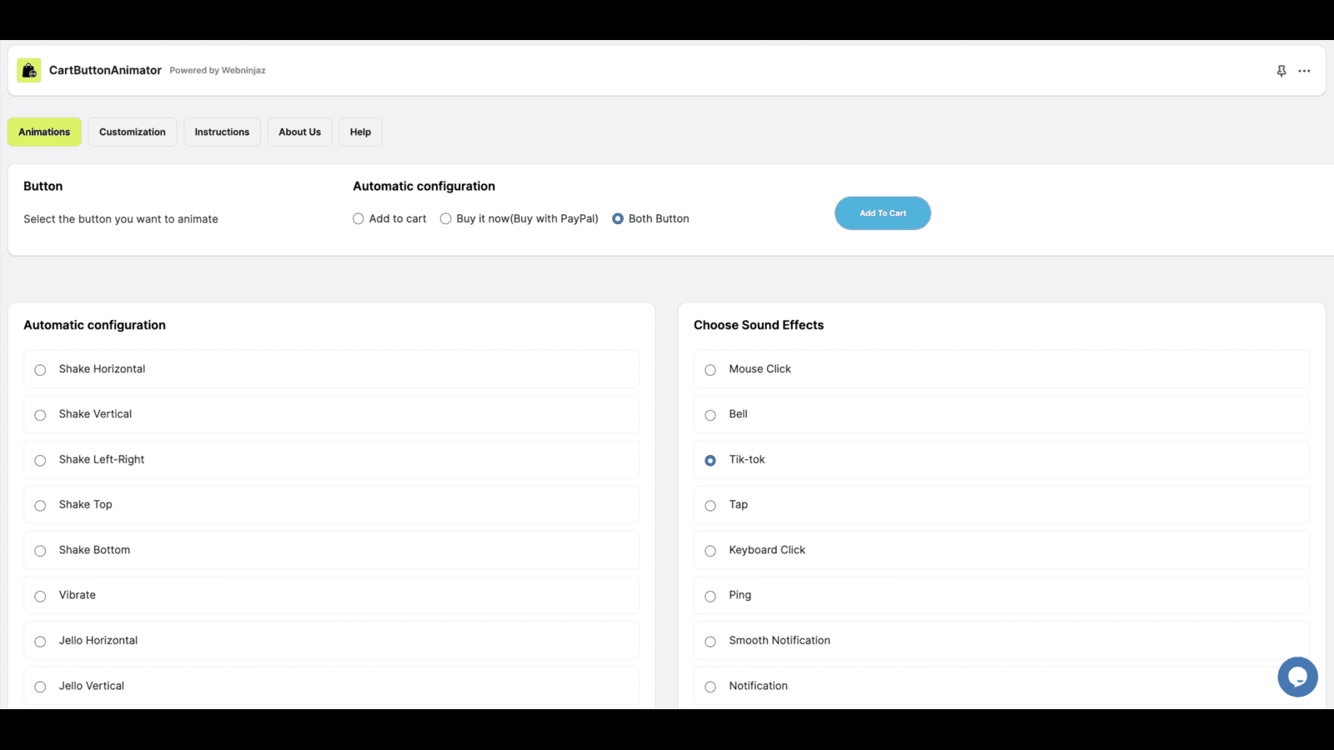Open the Instructions tab
The image size is (1334, 750).
coord(222,132)
